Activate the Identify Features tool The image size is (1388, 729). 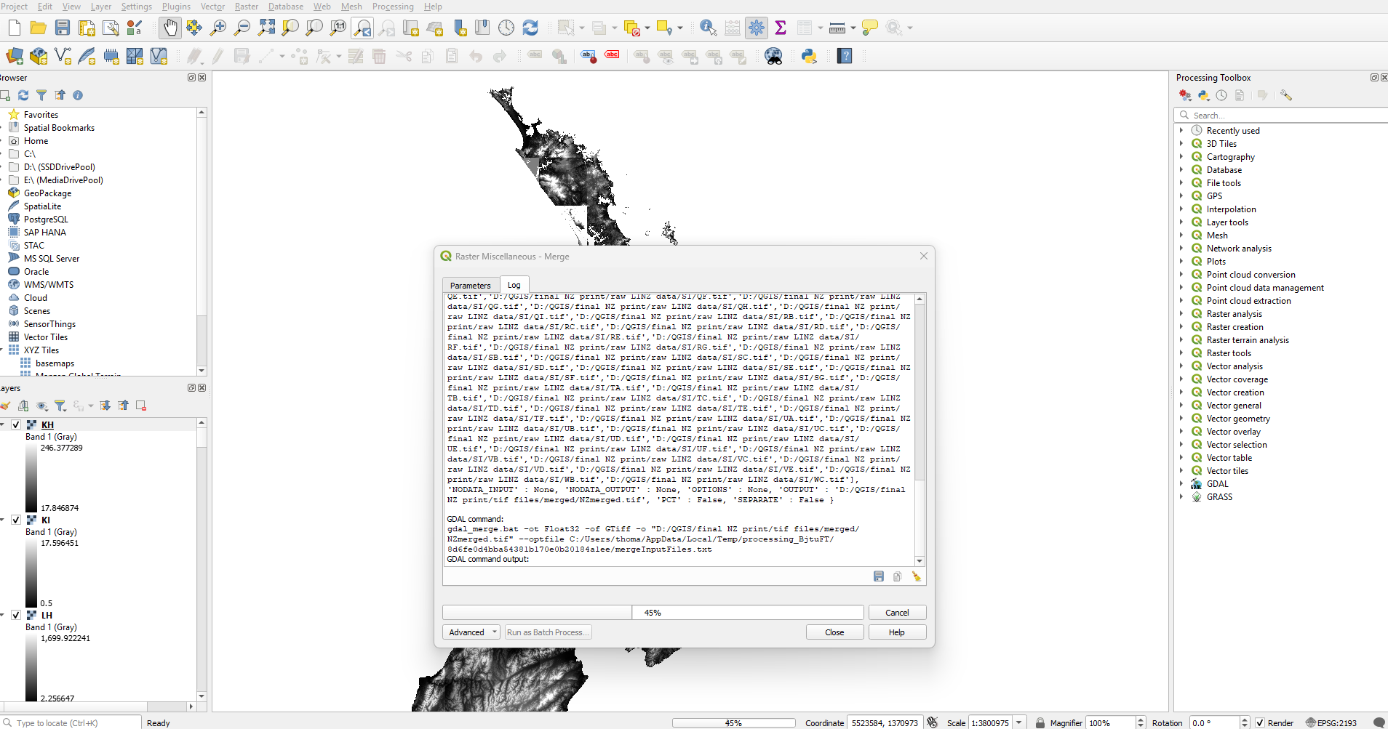click(708, 28)
